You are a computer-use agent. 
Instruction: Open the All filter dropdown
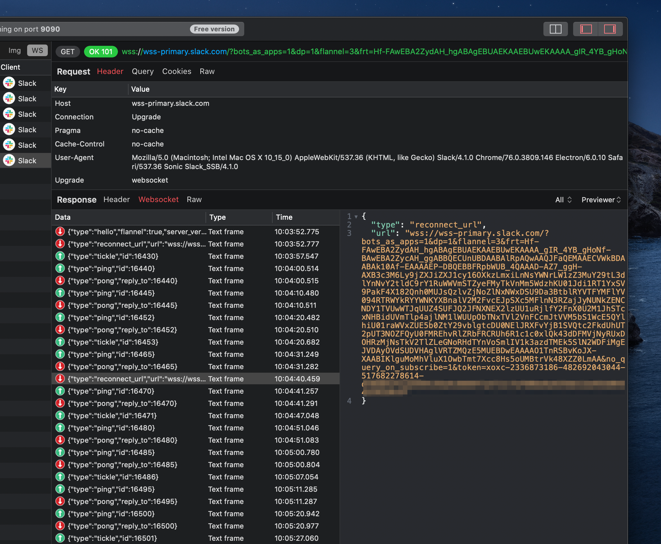(563, 200)
